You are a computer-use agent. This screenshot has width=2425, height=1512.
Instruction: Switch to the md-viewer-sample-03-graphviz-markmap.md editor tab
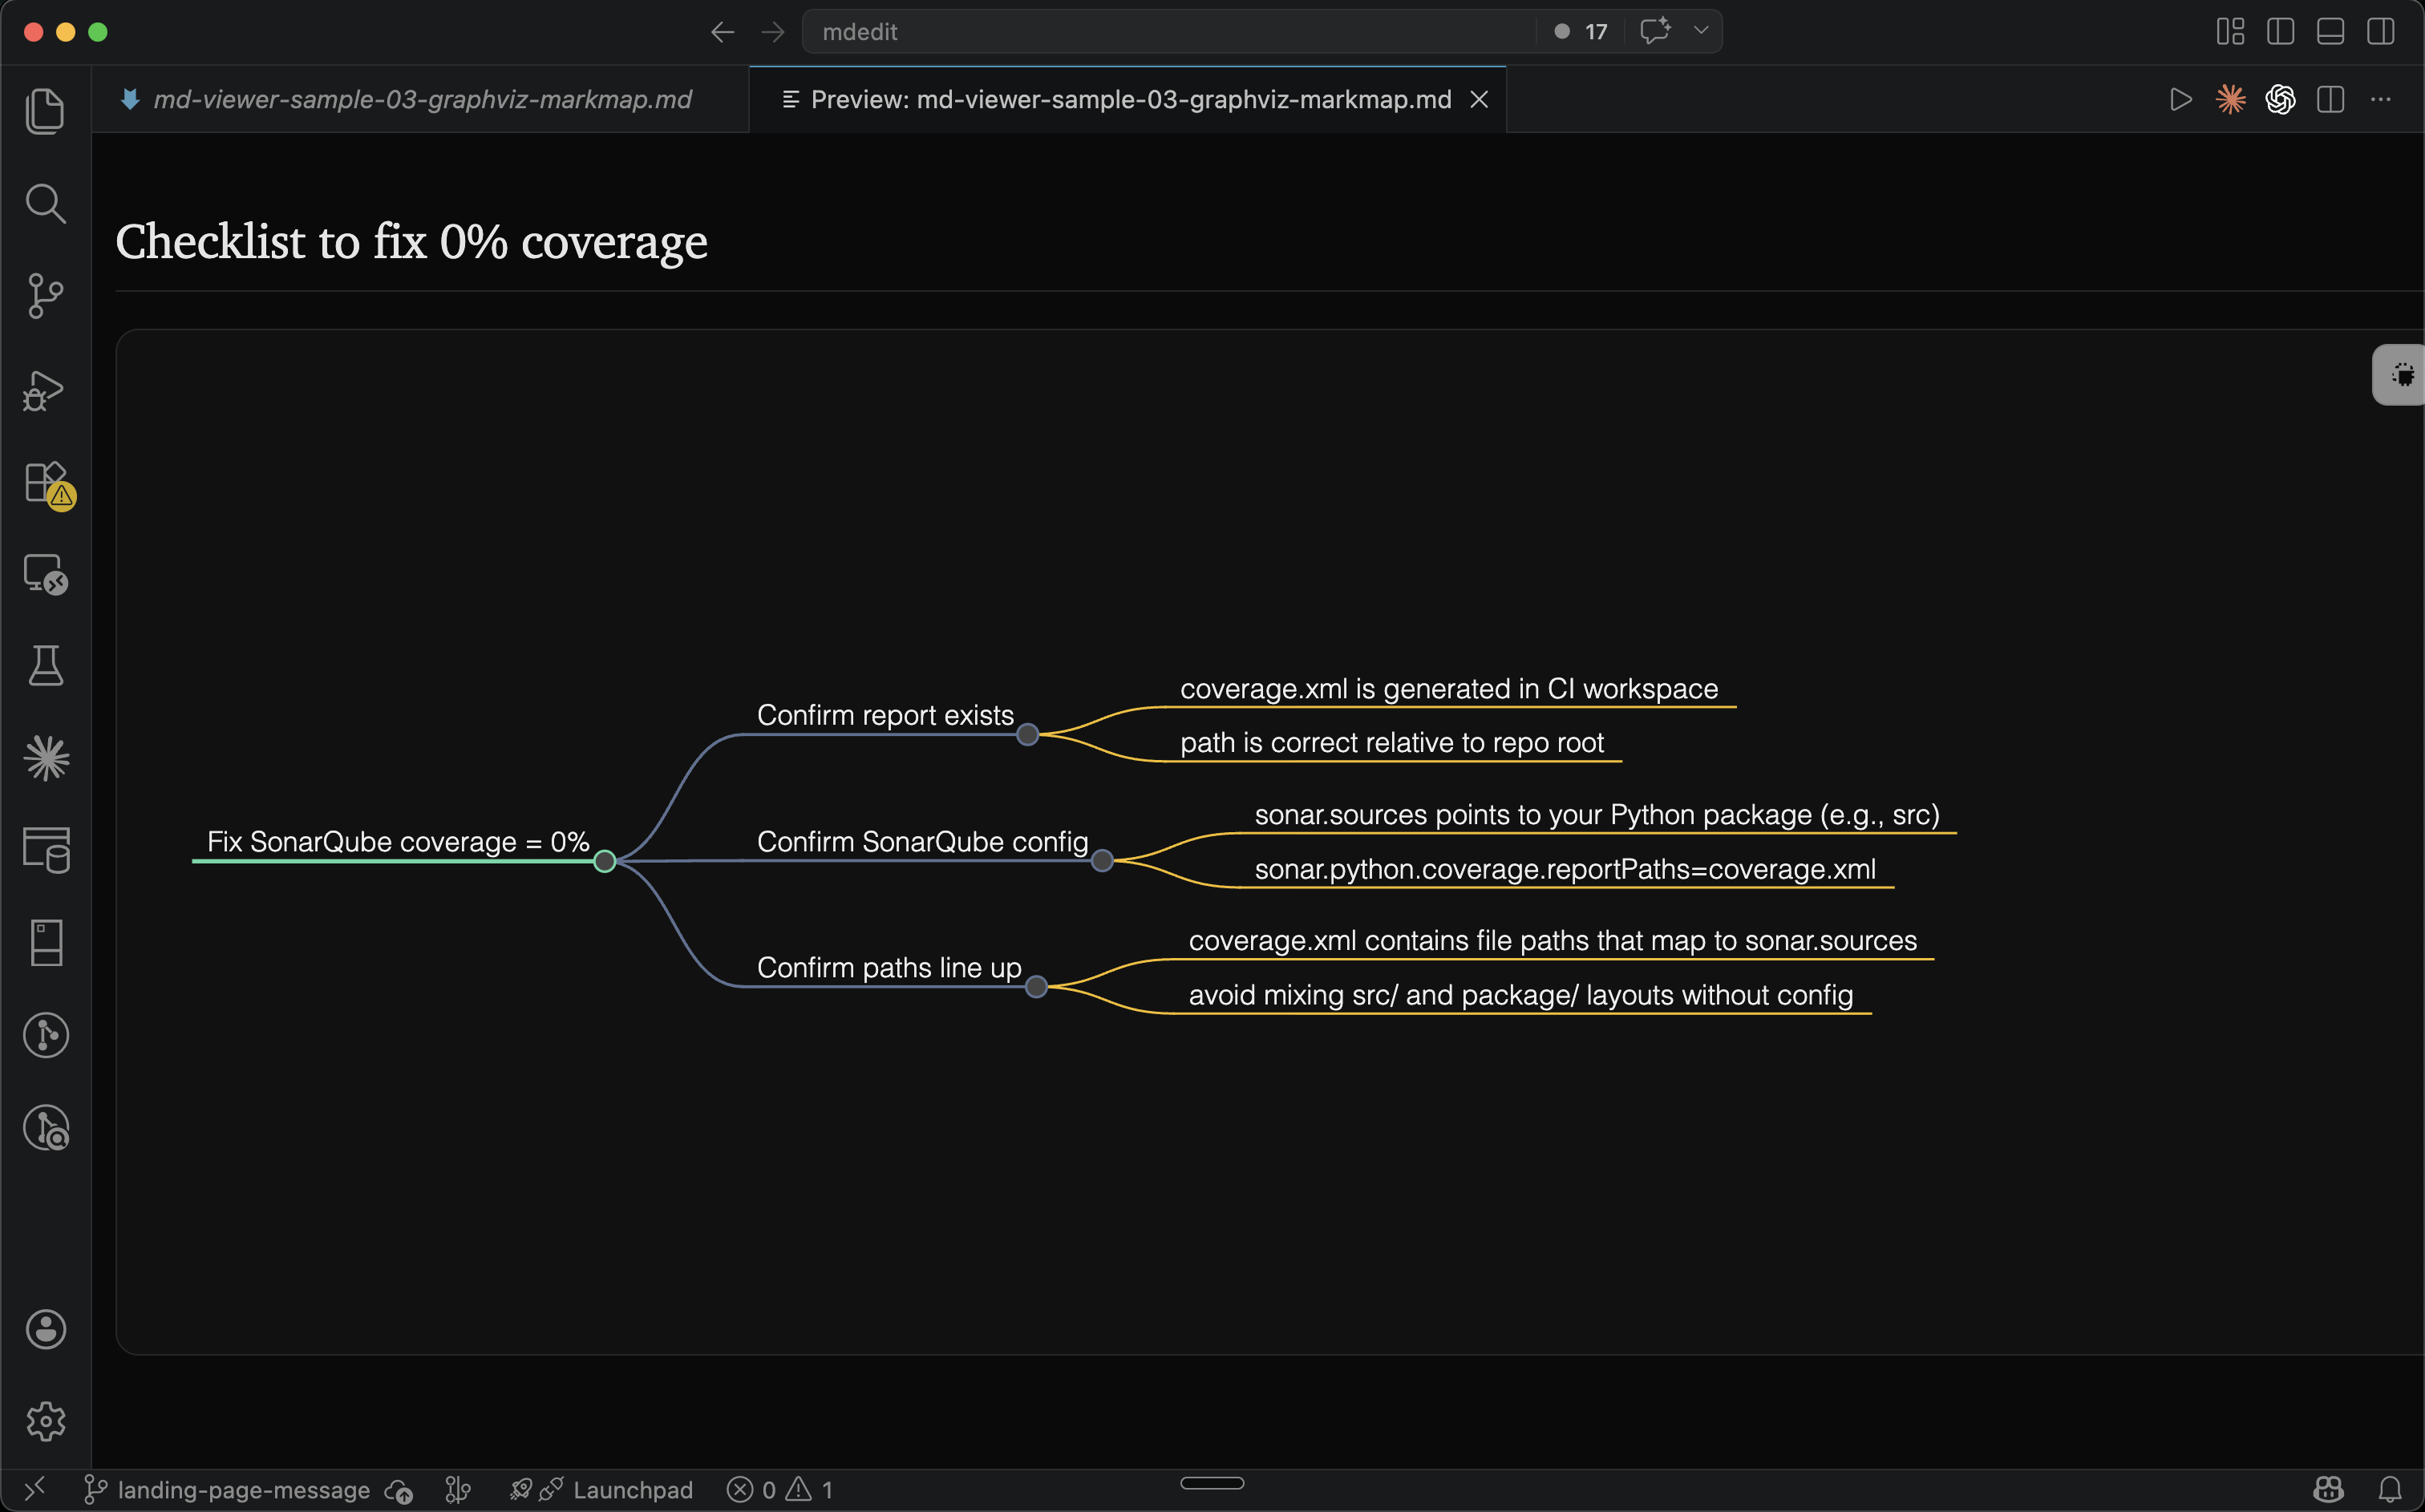pyautogui.click(x=421, y=99)
